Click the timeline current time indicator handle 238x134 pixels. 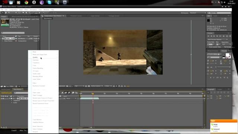pyautogui.click(x=93, y=93)
